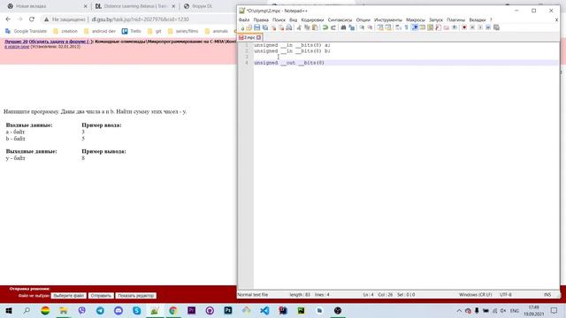
Task: Open Плагины menu in Notepad++
Action: tap(456, 19)
